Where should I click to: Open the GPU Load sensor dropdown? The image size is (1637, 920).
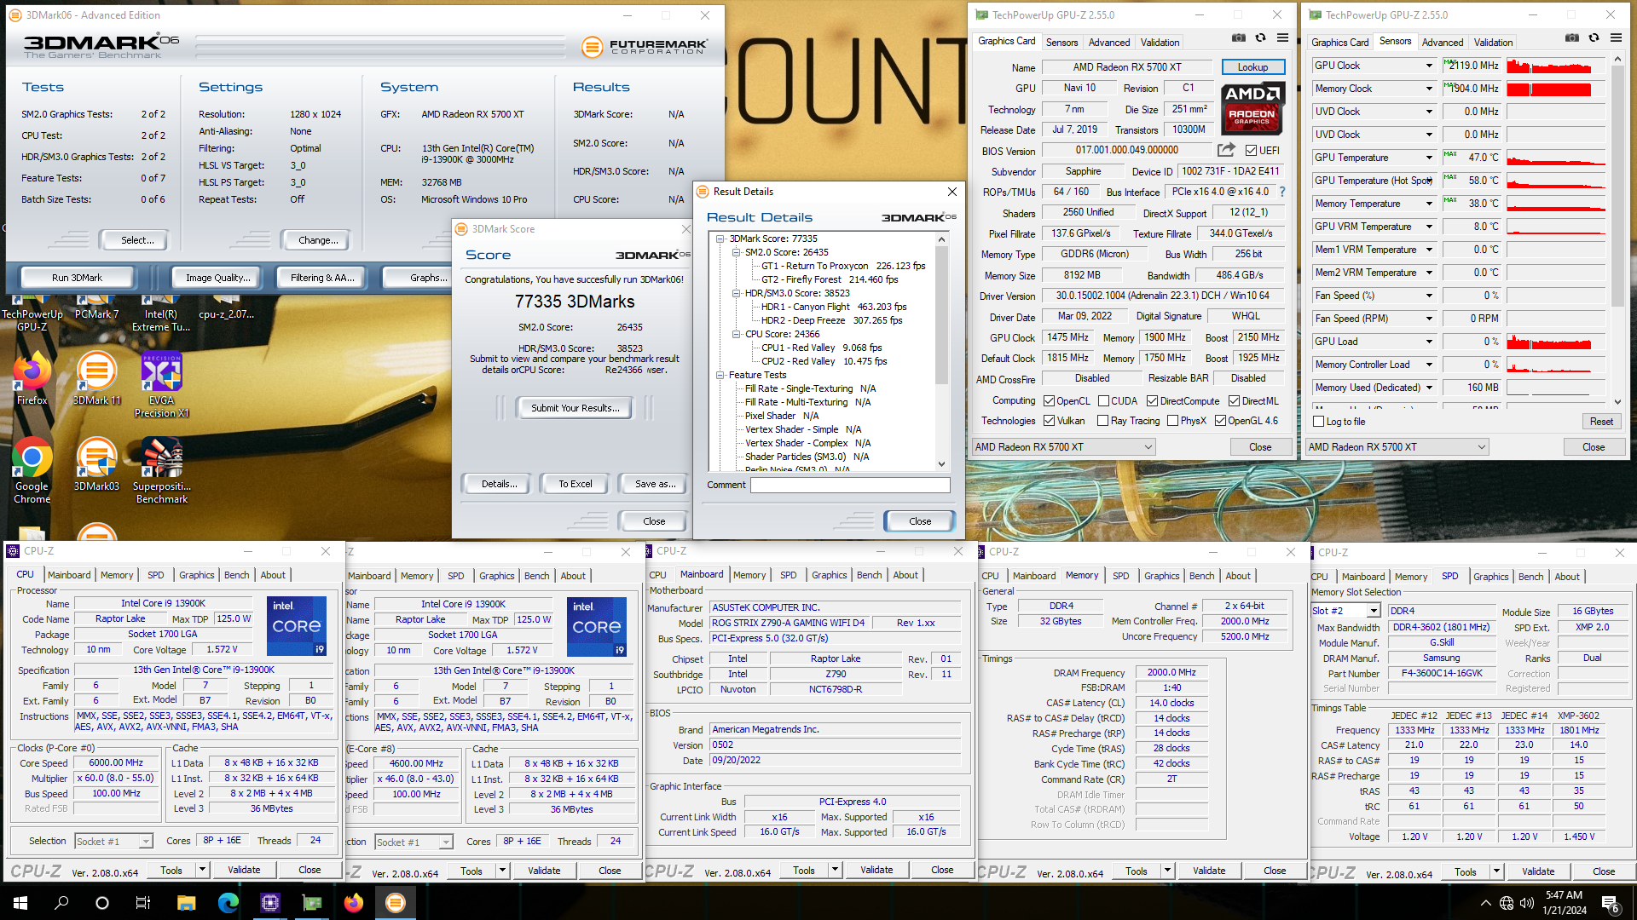(1429, 342)
